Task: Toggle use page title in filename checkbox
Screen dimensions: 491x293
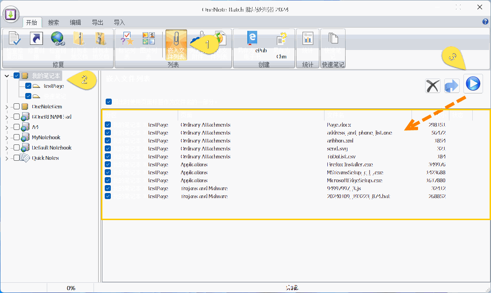Action: tap(108, 102)
